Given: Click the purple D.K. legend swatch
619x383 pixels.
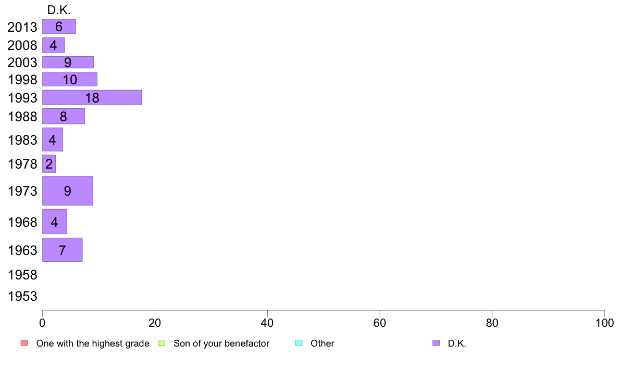Looking at the screenshot, I should (x=436, y=343).
